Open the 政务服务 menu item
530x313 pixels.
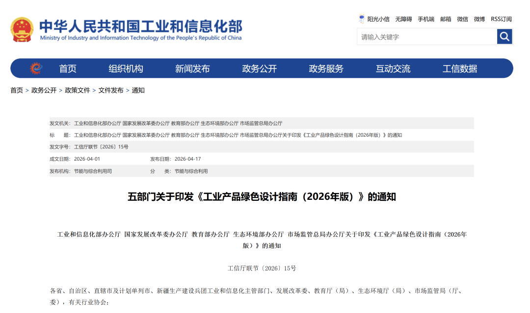click(326, 69)
